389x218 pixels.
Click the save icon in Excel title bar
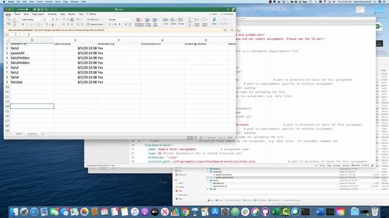(38, 10)
